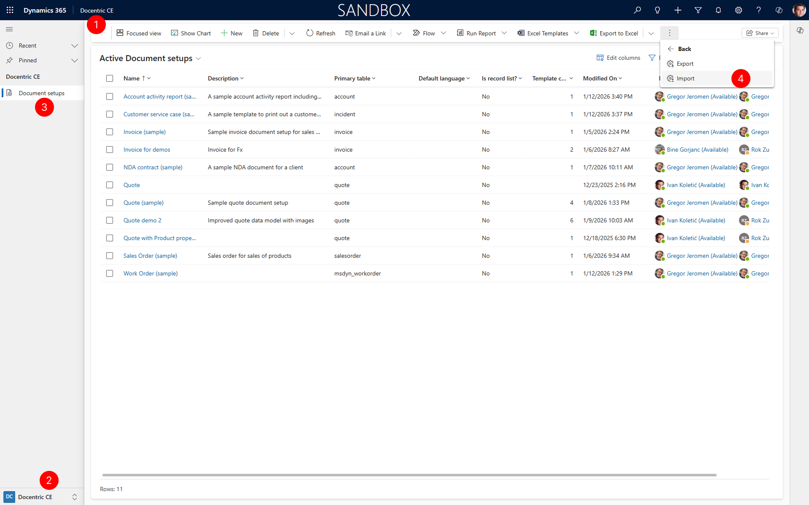Open the Copilot side pane icon
The image size is (809, 505).
point(800,30)
